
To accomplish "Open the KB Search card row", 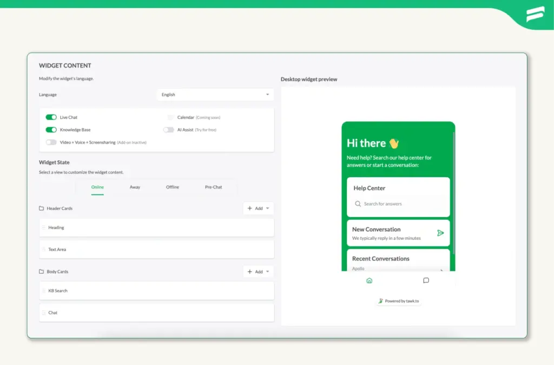I will pos(156,291).
